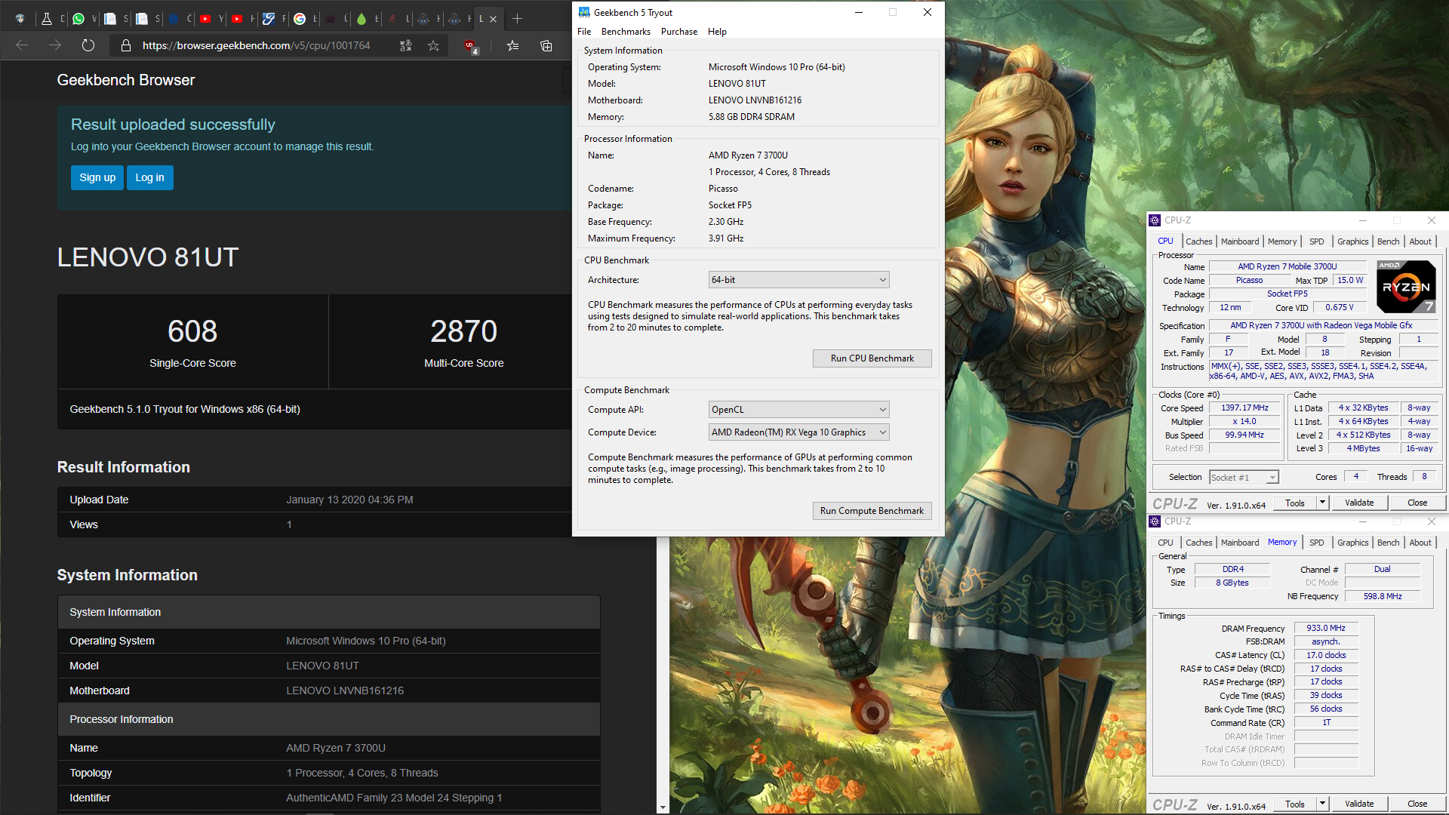Click the DRAM Frequency 933.0 MHz value

tap(1326, 628)
